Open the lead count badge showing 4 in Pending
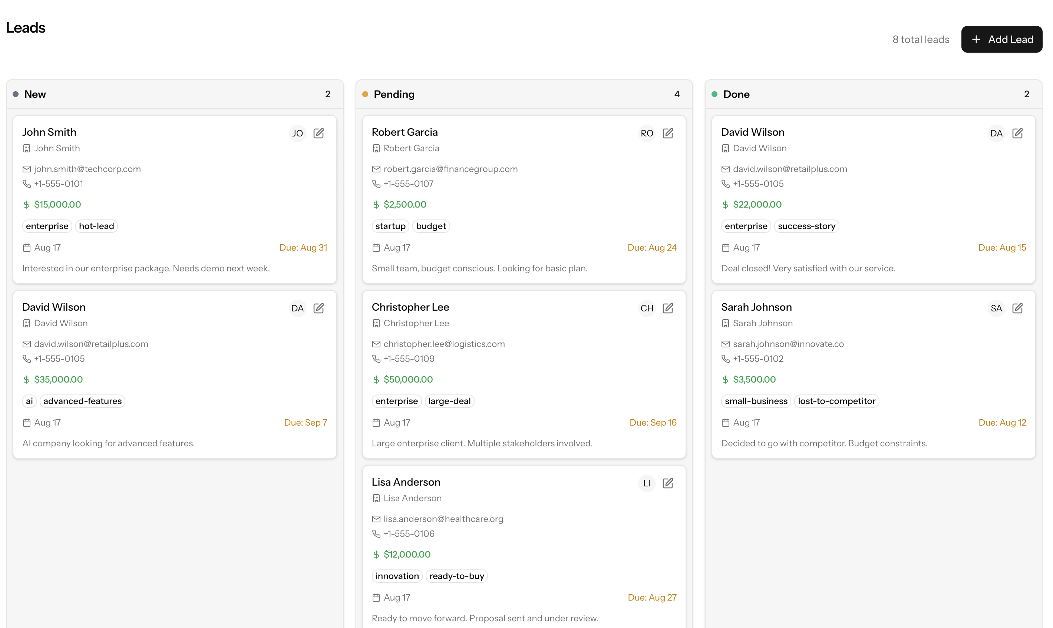 click(676, 94)
